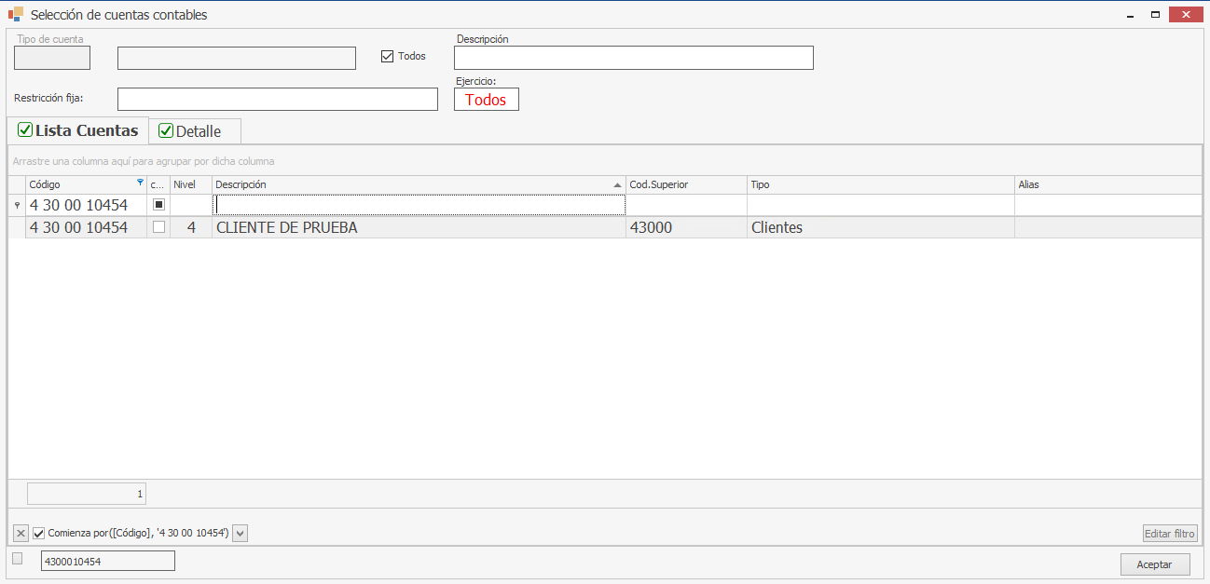This screenshot has height=584, width=1210.
Task: Click the Tipo de cuenta selector box
Action: click(52, 58)
